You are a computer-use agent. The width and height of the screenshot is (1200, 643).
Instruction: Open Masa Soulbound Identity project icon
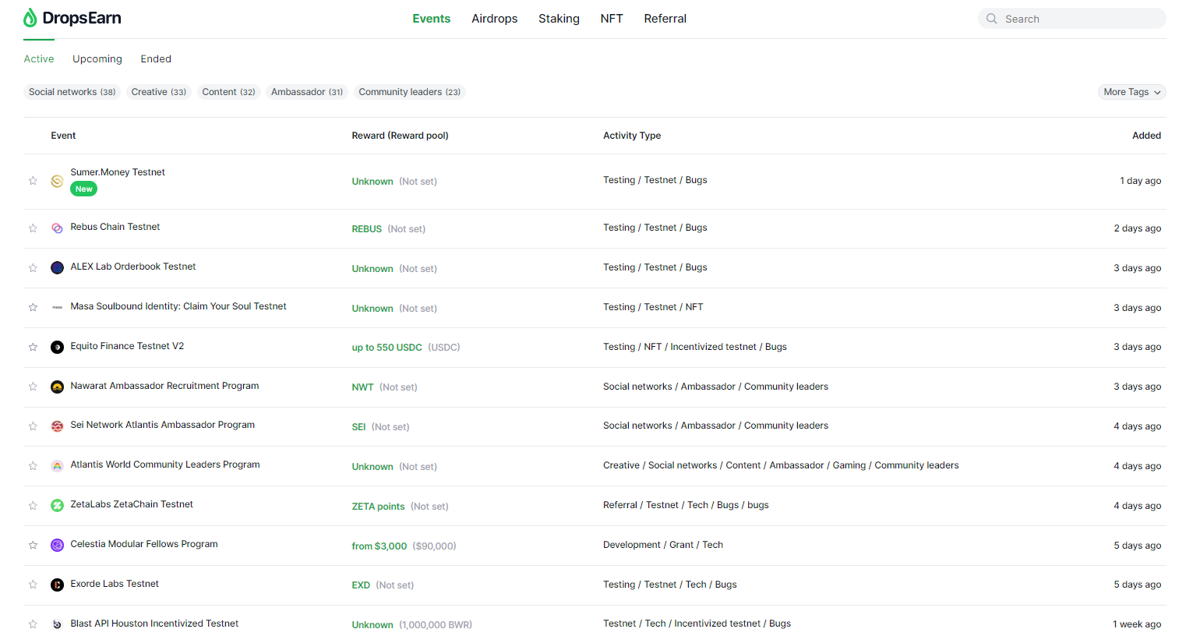[57, 308]
